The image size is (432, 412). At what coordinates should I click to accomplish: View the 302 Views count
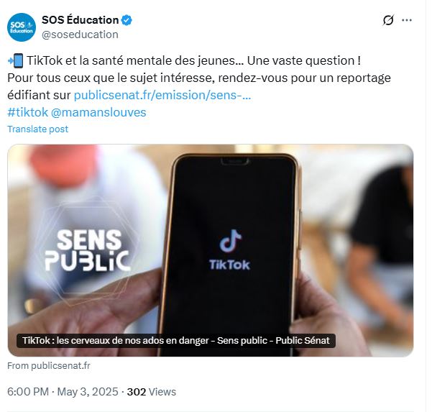[151, 392]
